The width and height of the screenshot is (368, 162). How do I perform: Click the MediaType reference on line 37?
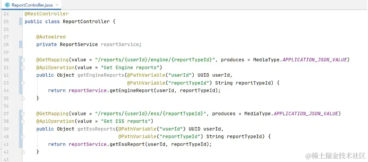258,114
